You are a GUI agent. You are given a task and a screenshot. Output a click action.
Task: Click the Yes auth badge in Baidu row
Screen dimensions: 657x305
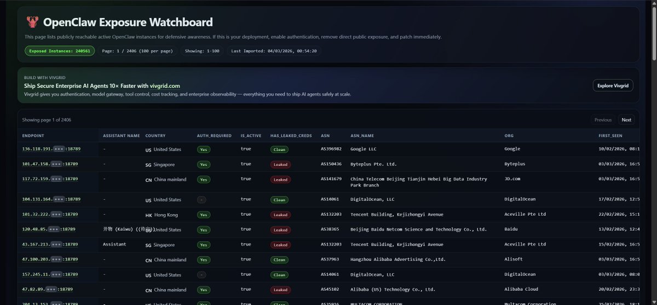click(x=204, y=230)
